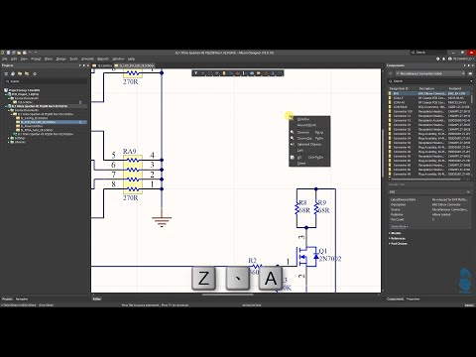Choose Sheet in the zoom popup menu
Screen dimensions: 476x357
click(x=310, y=164)
